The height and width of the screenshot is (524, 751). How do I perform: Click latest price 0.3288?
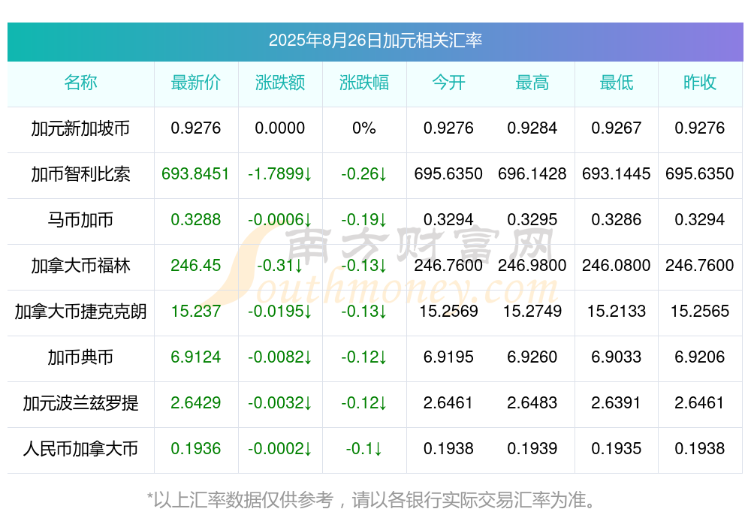pos(196,220)
